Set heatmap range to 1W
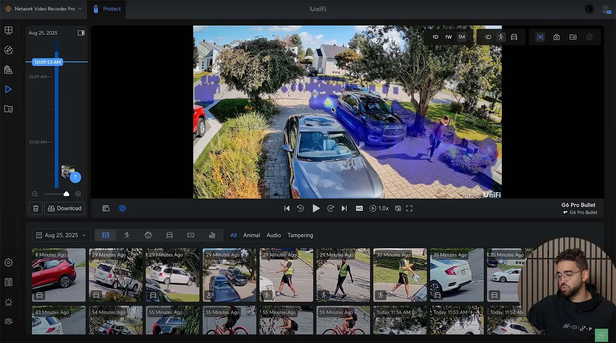This screenshot has width=616, height=343. 449,37
